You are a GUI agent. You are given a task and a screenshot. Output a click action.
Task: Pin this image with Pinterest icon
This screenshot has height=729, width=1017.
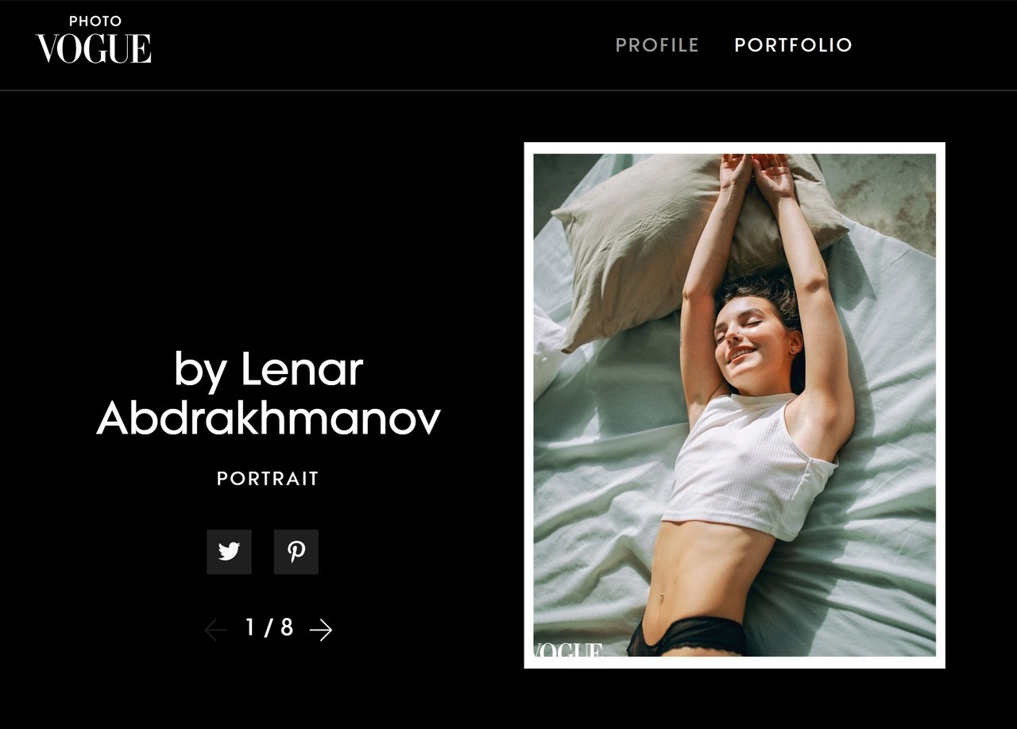296,552
